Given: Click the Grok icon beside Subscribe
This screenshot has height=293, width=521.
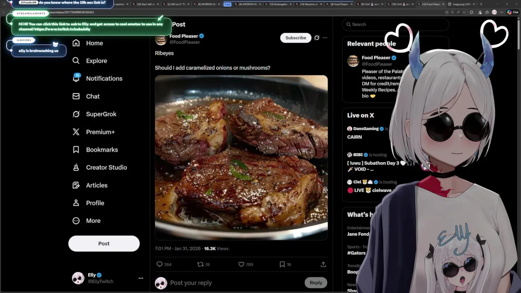Looking at the screenshot, I should [x=317, y=38].
